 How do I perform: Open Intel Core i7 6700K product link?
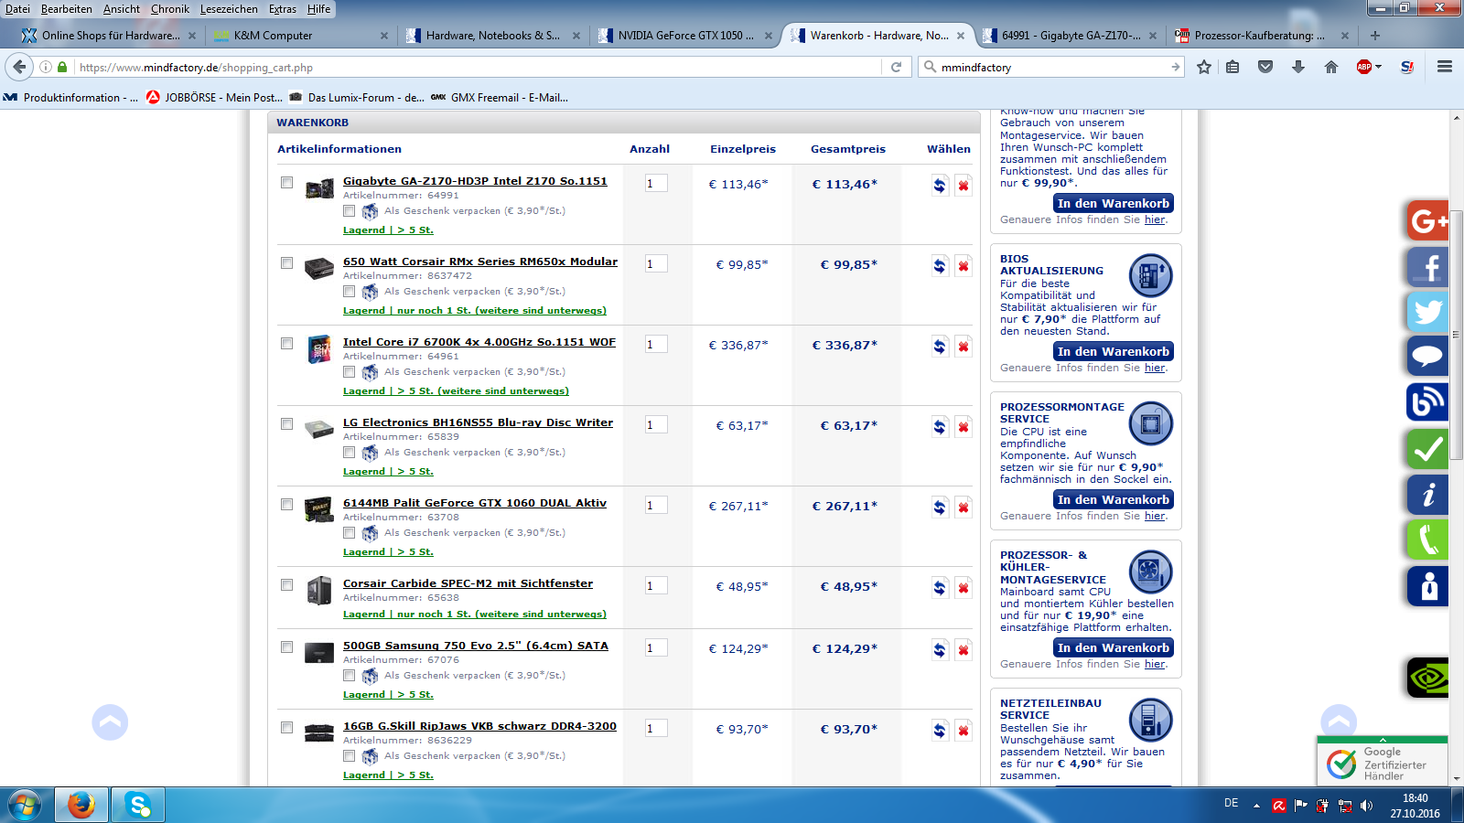[x=479, y=342]
